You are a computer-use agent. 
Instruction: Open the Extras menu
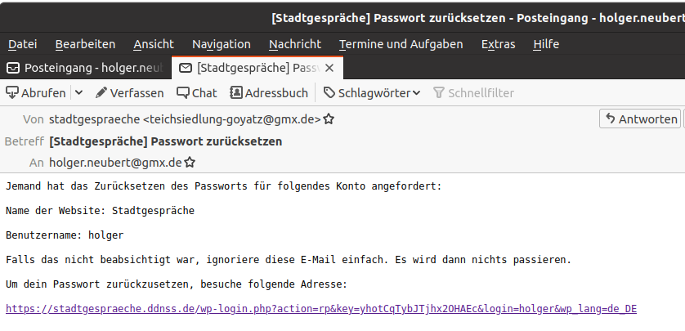click(498, 44)
